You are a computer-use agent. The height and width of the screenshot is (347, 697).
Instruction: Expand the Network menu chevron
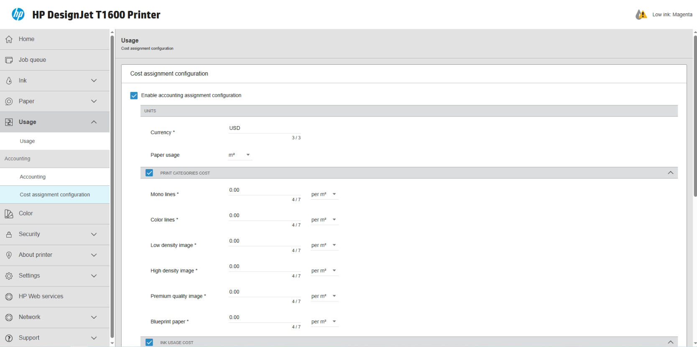coord(94,317)
